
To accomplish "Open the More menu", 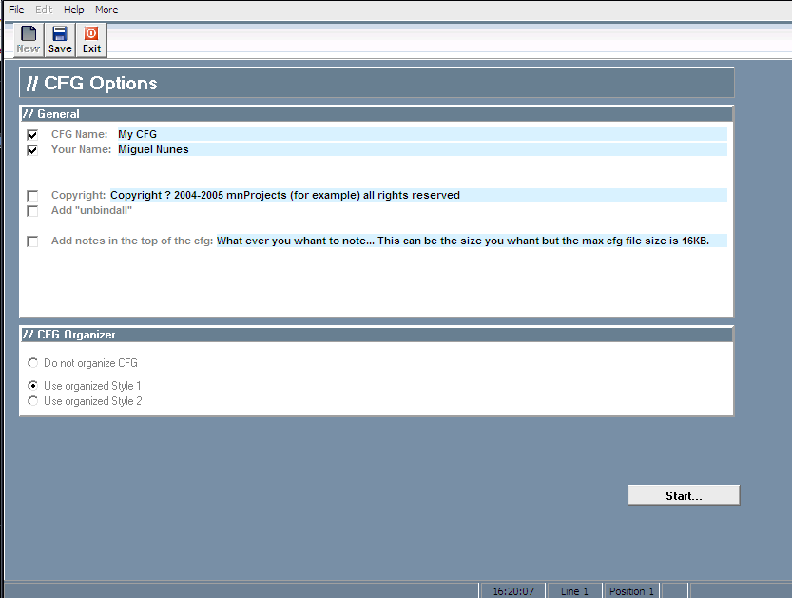I will tap(106, 10).
